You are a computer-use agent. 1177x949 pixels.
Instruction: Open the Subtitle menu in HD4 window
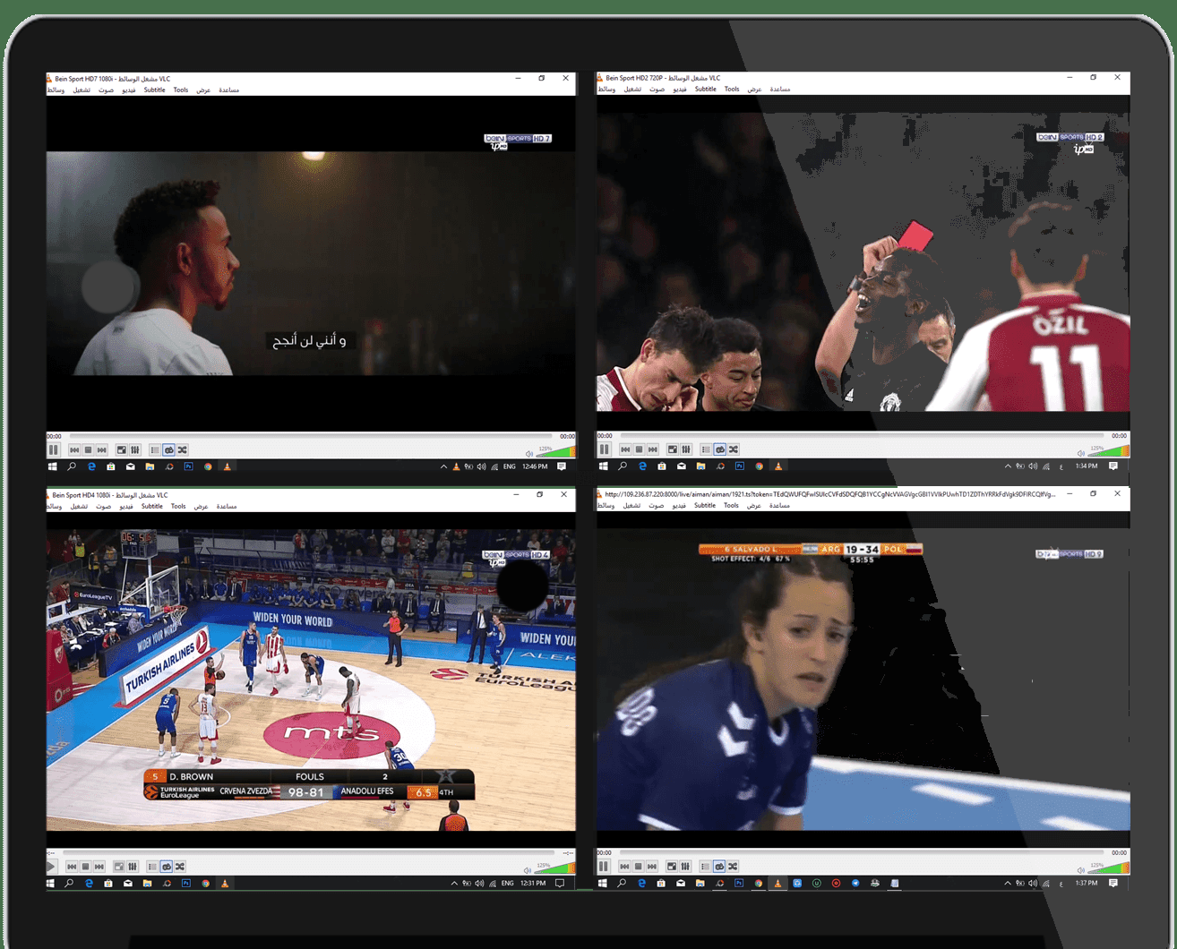152,506
